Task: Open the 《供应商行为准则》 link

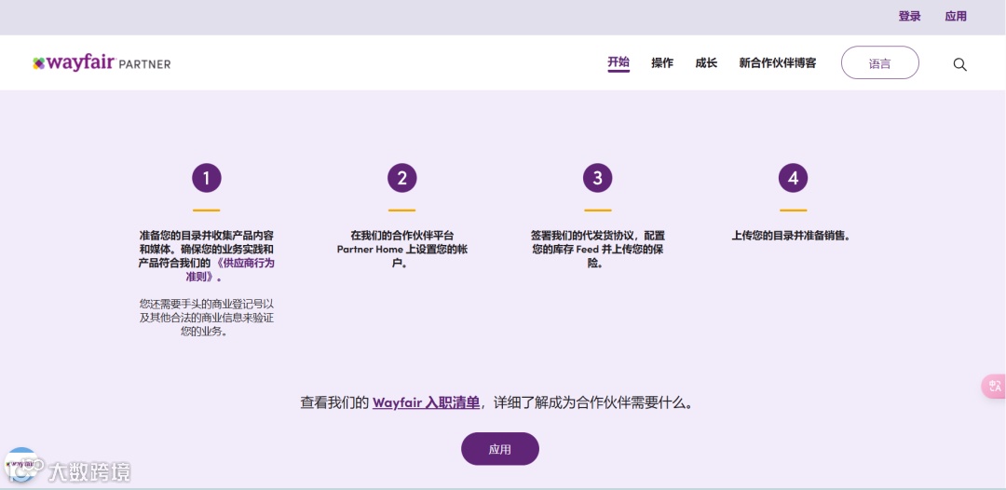Action: point(230,270)
